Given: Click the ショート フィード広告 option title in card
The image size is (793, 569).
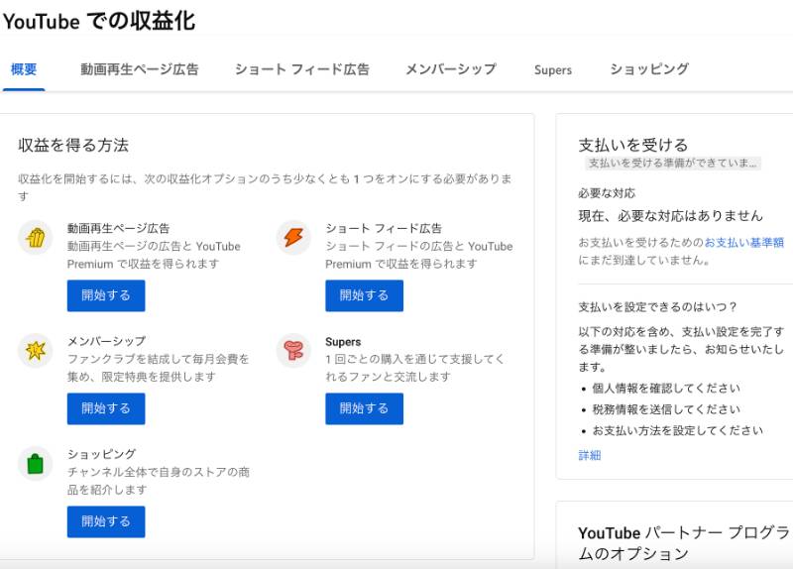Looking at the screenshot, I should [x=384, y=228].
